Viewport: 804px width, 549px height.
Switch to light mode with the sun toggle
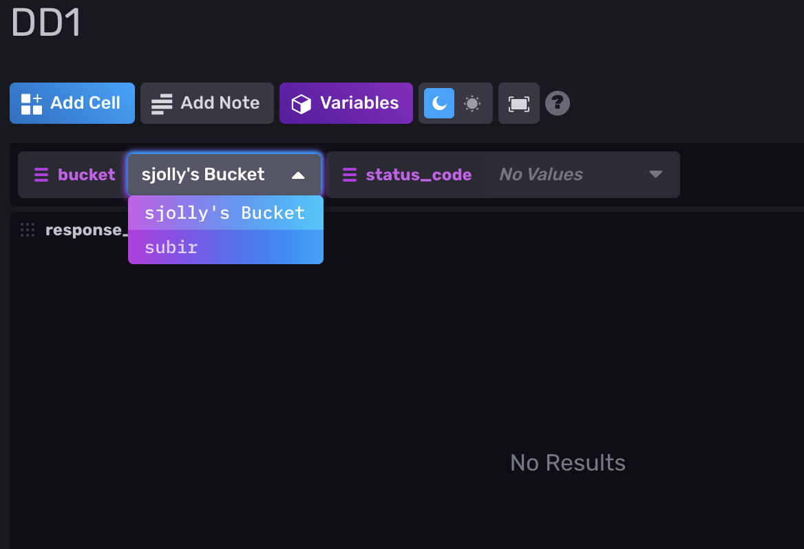tap(473, 103)
